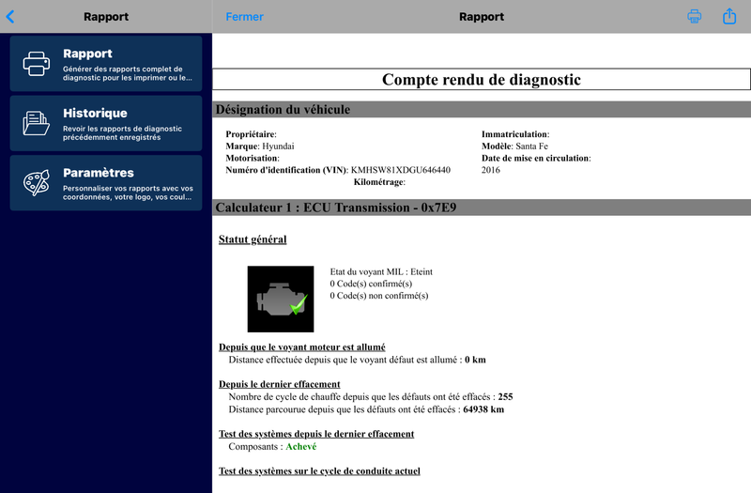Print the report using the printer icon
Image resolution: width=751 pixels, height=493 pixels.
click(x=694, y=16)
